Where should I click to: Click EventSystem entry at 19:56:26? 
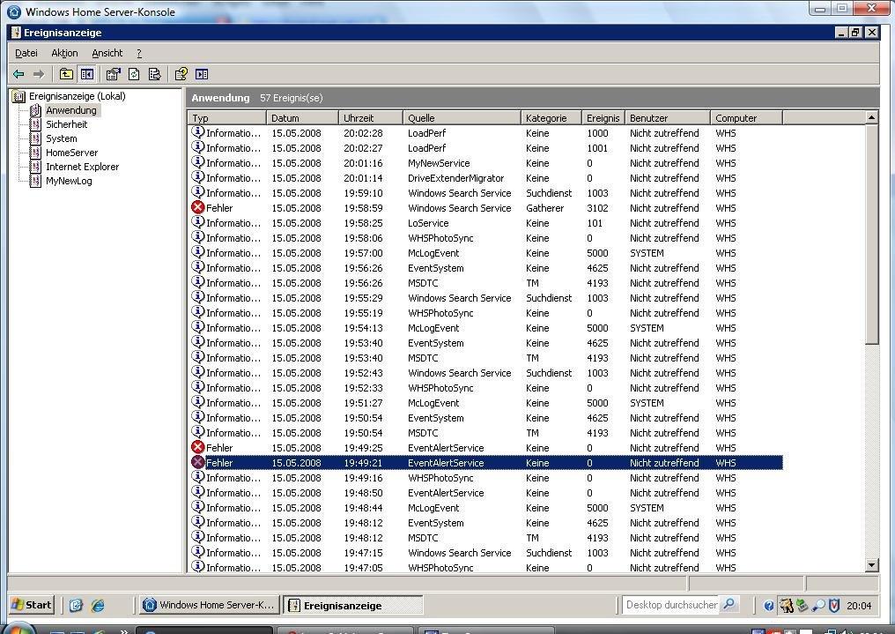pyautogui.click(x=435, y=268)
